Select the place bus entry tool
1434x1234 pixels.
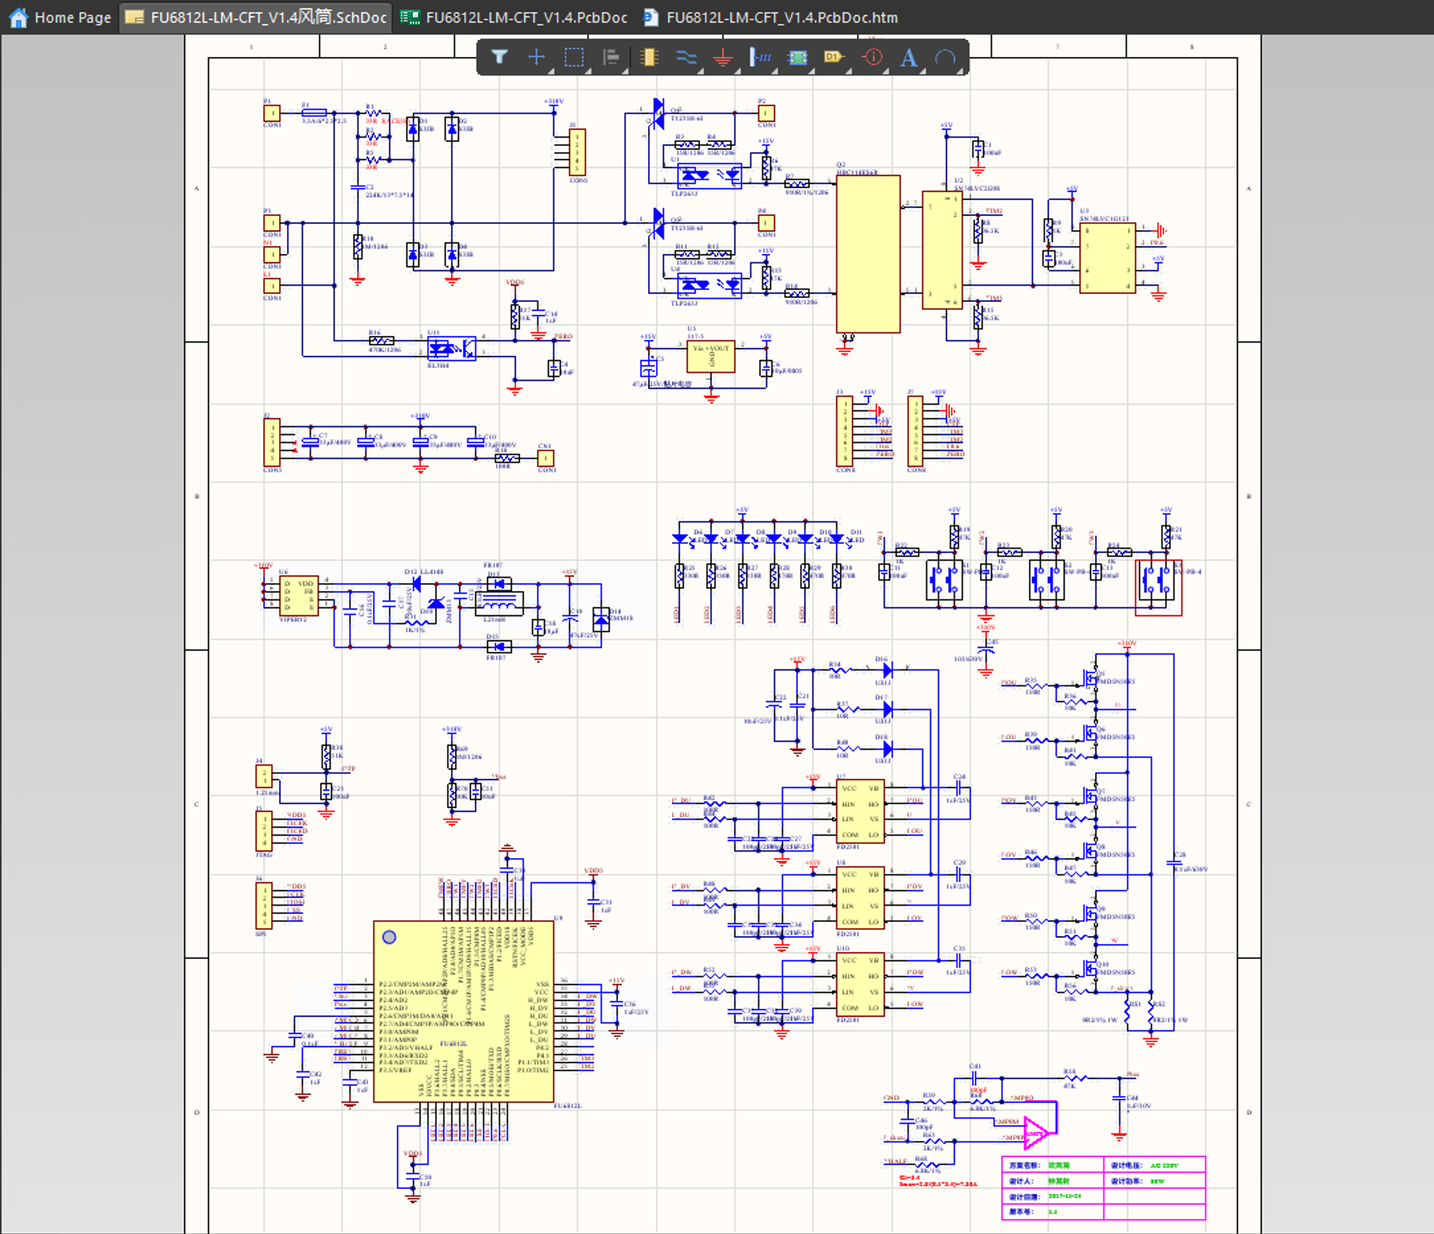click(x=760, y=57)
